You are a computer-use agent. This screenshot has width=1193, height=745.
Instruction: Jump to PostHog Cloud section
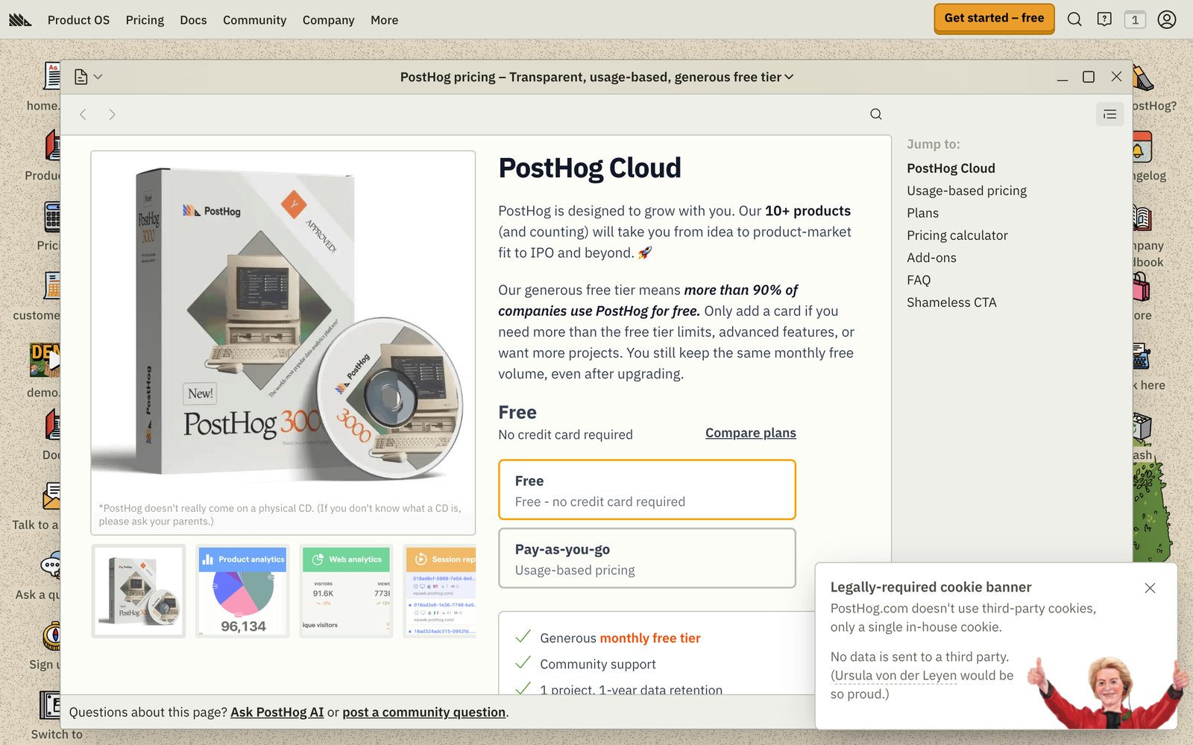(x=951, y=168)
